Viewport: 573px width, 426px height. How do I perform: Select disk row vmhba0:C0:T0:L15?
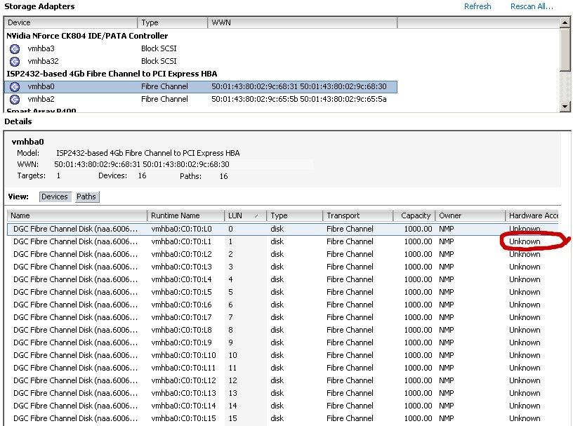284,418
